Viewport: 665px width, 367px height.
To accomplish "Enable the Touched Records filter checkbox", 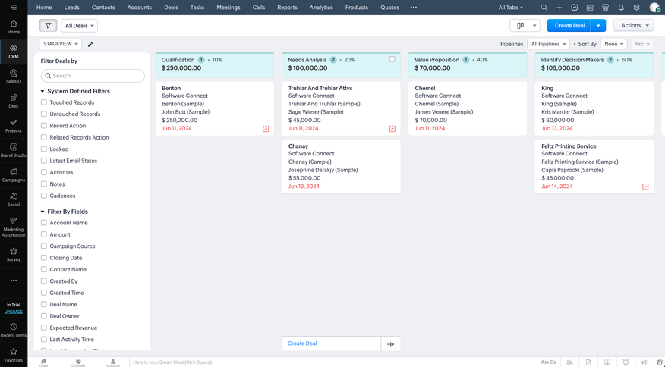I will pos(44,102).
